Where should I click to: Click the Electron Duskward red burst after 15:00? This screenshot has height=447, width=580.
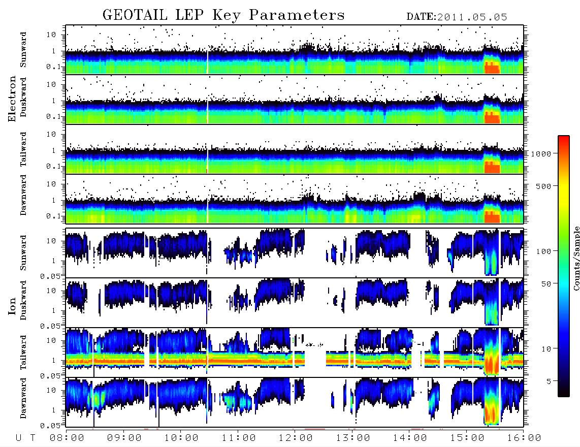click(x=492, y=118)
